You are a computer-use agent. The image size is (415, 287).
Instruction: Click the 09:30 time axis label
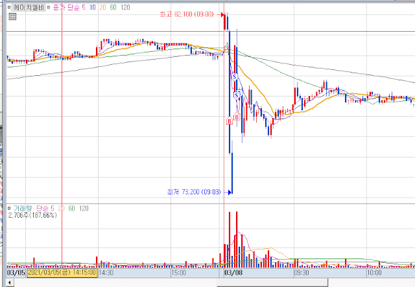coord(302,273)
